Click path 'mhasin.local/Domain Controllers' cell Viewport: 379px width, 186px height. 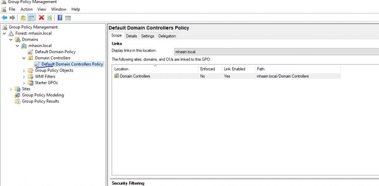282,76
